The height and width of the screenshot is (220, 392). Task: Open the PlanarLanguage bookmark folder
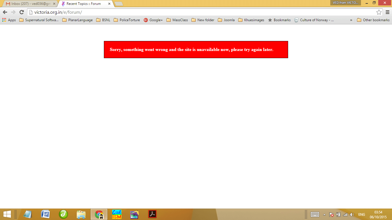pyautogui.click(x=77, y=20)
